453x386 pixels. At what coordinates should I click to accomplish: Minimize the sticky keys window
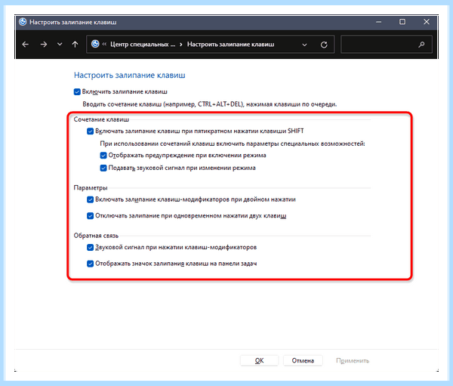click(x=379, y=22)
